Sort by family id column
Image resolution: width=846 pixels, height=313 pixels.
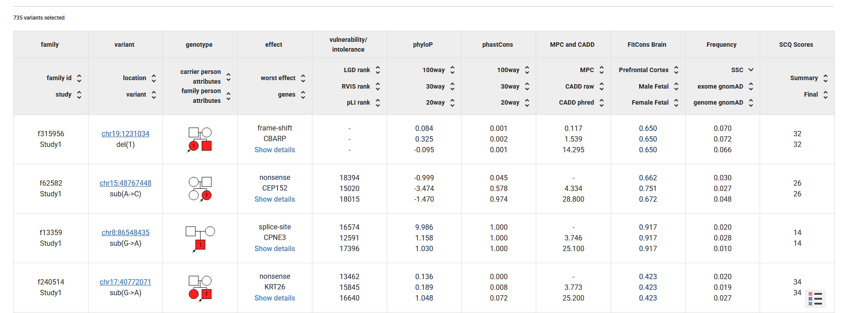79,78
